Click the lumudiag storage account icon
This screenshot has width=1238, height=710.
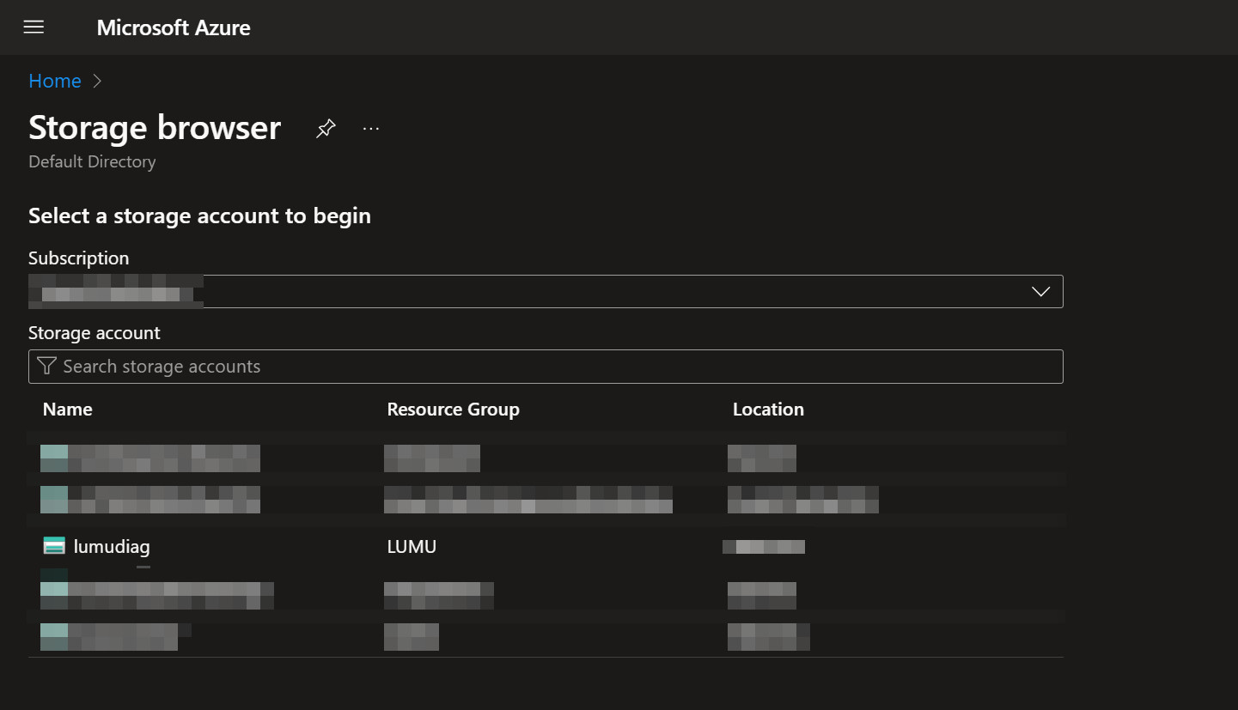(x=54, y=546)
